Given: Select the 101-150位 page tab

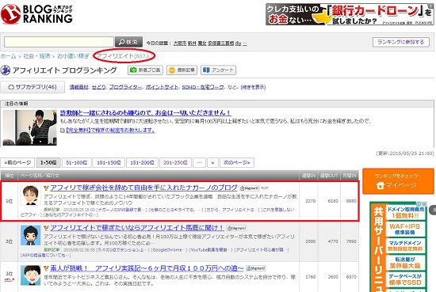Looking at the screenshot, I should coord(109,163).
